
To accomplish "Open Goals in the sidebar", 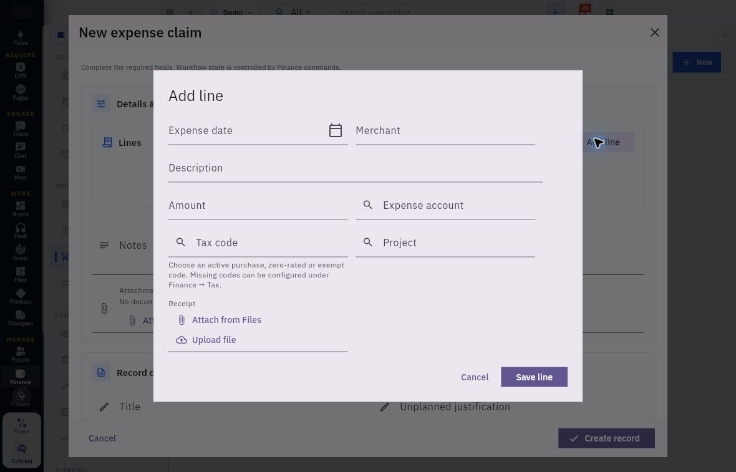I will click(x=20, y=253).
